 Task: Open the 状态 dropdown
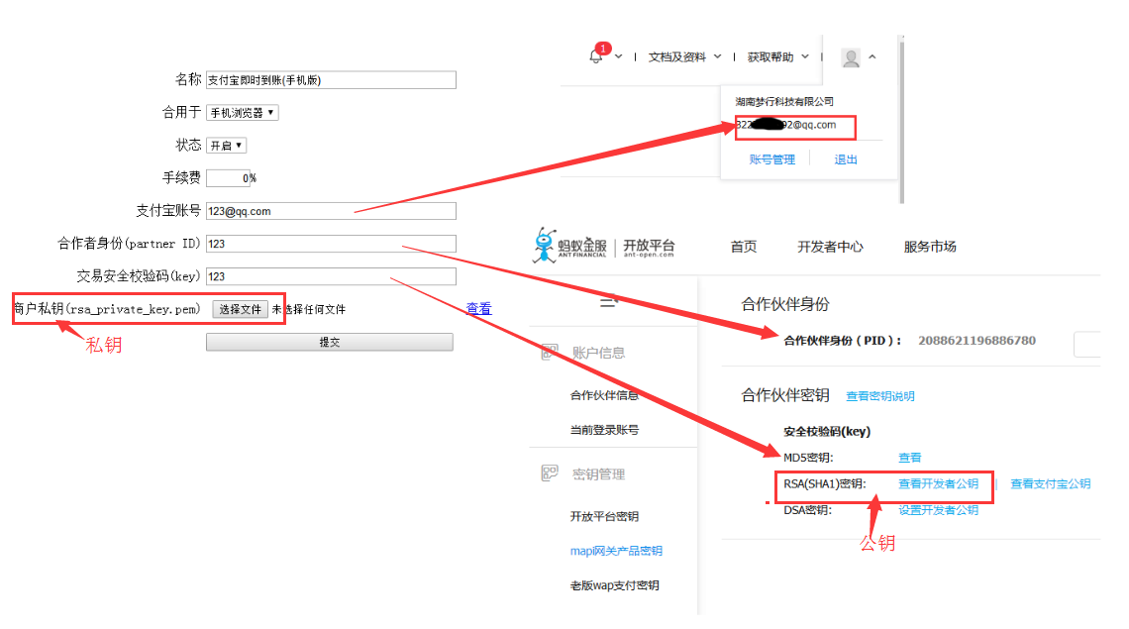226,146
